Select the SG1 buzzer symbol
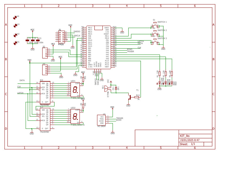The width and height of the screenshot is (226, 175). [107, 89]
